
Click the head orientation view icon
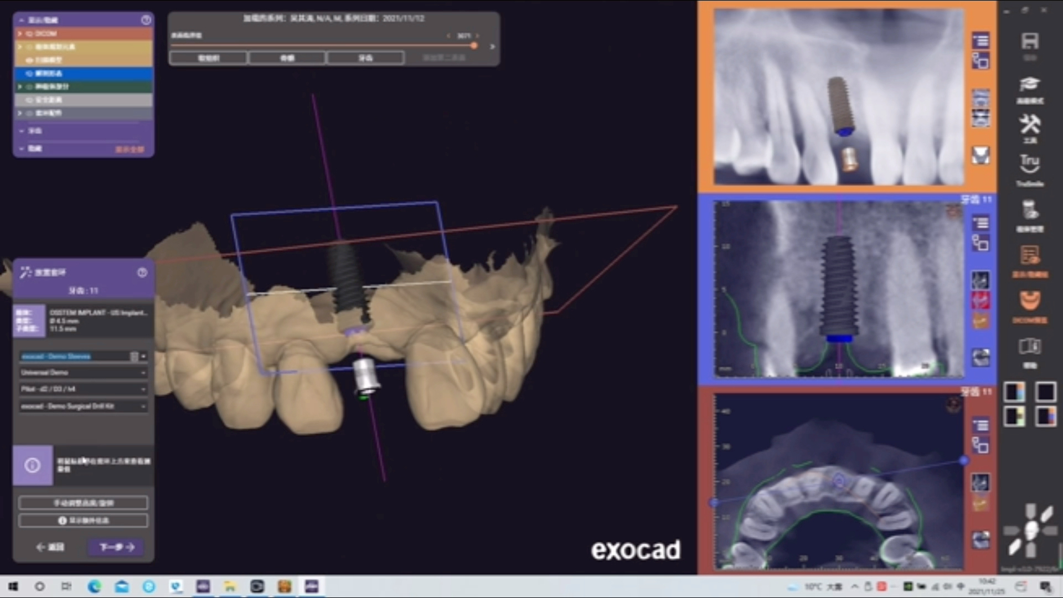point(1030,530)
